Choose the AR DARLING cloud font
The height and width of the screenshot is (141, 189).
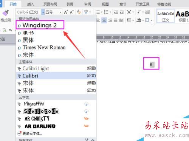pos(56,126)
